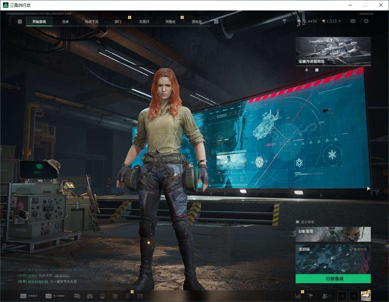Open the chat speech bubble icon
This screenshot has height=302, width=389.
click(x=77, y=296)
